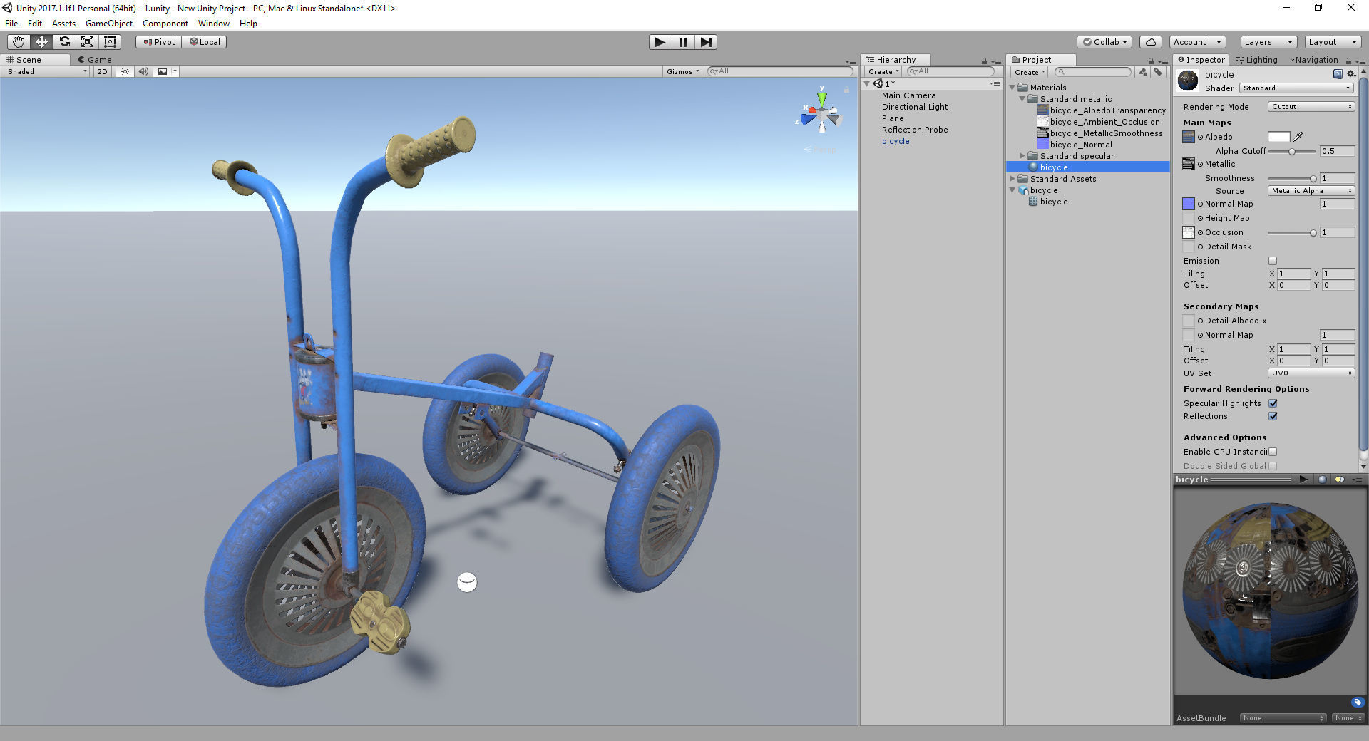
Task: Toggle the preview lighting mode
Action: [1340, 480]
